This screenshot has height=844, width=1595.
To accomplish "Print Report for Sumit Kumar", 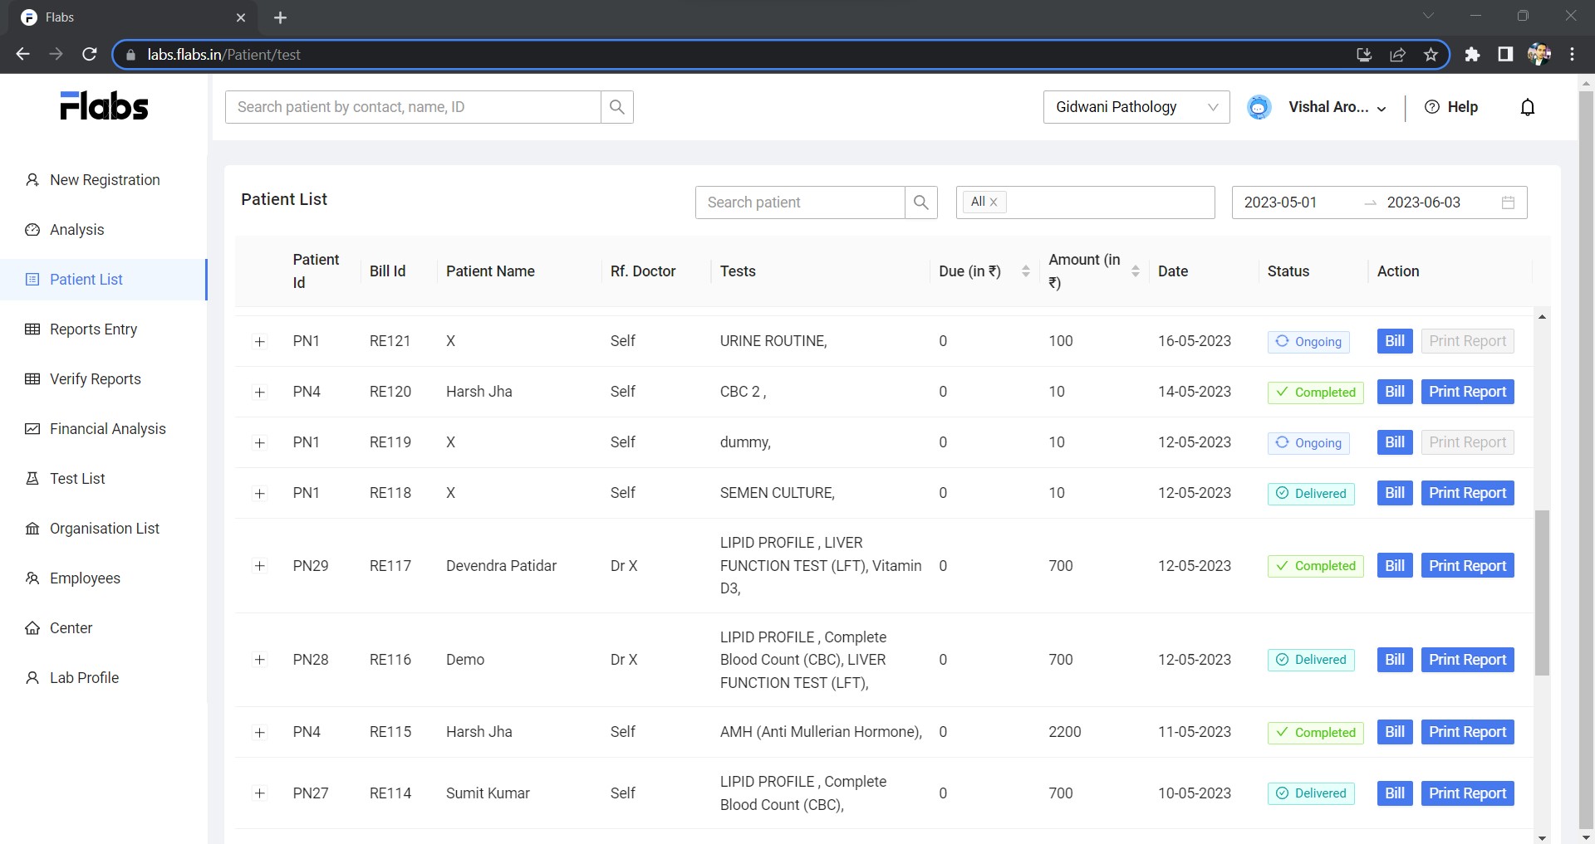I will point(1467,793).
